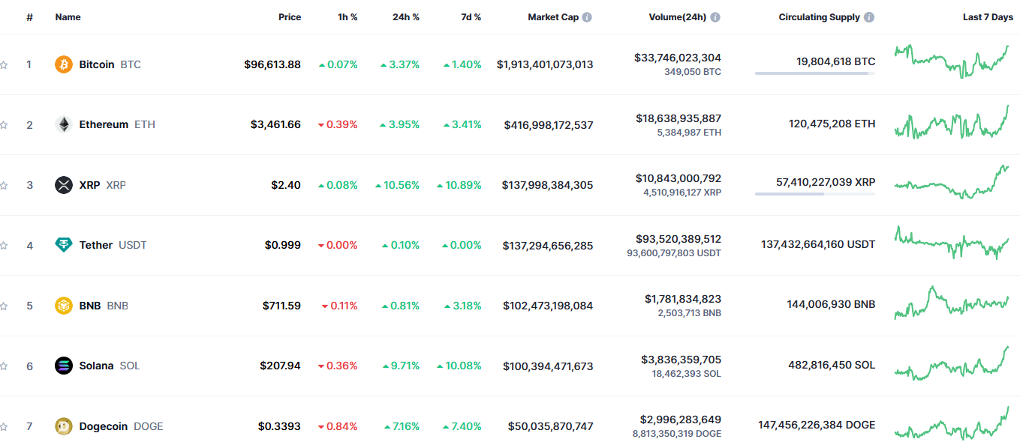1032x448 pixels.
Task: Sort by Circulating Supply column header
Action: [x=819, y=17]
